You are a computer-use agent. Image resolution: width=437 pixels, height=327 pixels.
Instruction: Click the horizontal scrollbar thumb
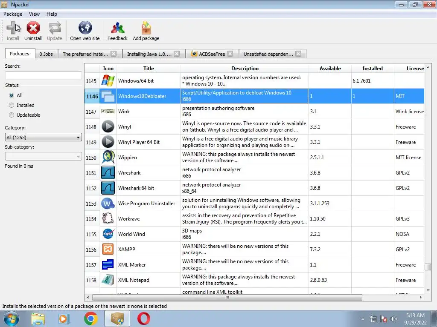tap(227, 297)
